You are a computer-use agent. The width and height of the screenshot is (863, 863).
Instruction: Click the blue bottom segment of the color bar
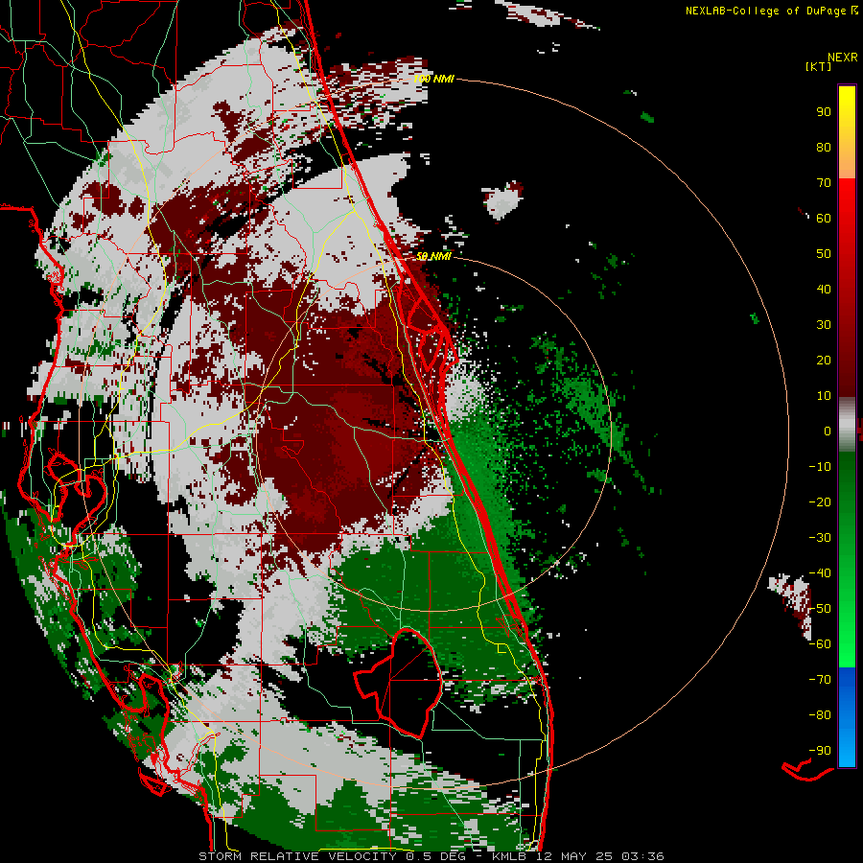[x=847, y=717]
